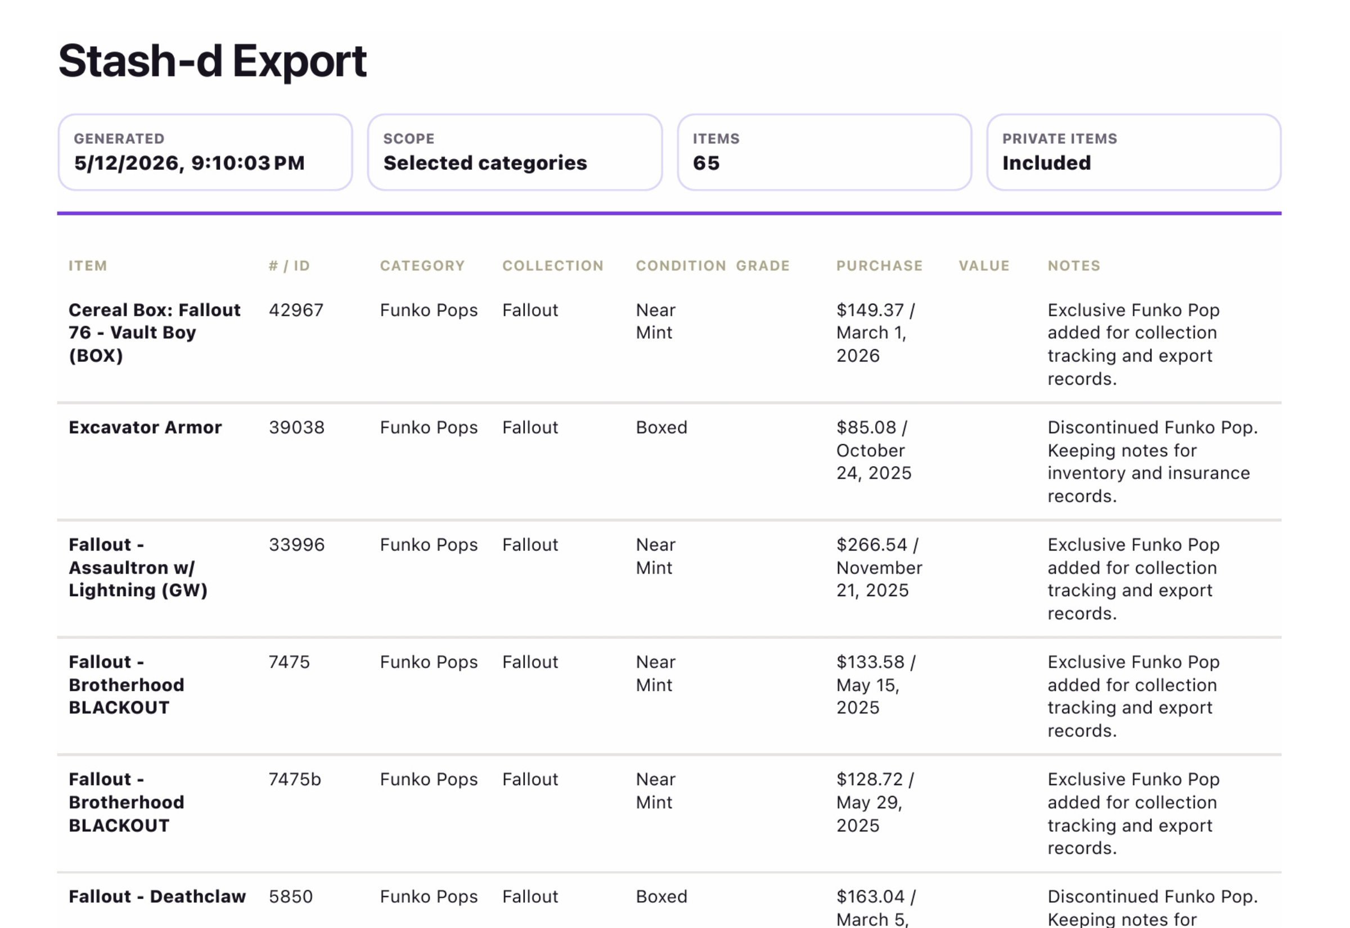This screenshot has width=1350, height=928.
Task: Click the VALUE column header
Action: 984,265
